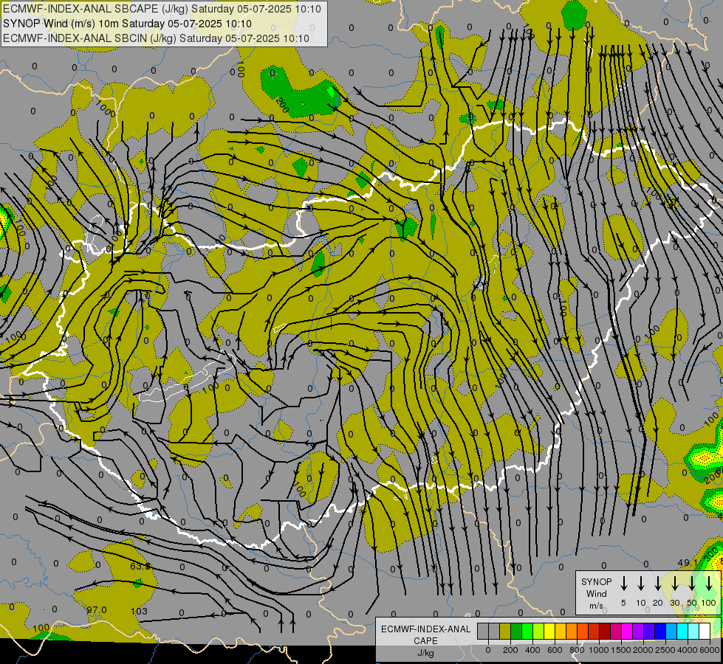Click the 800 tick of the CAPE scale
723x664 pixels.
pyautogui.click(x=577, y=650)
